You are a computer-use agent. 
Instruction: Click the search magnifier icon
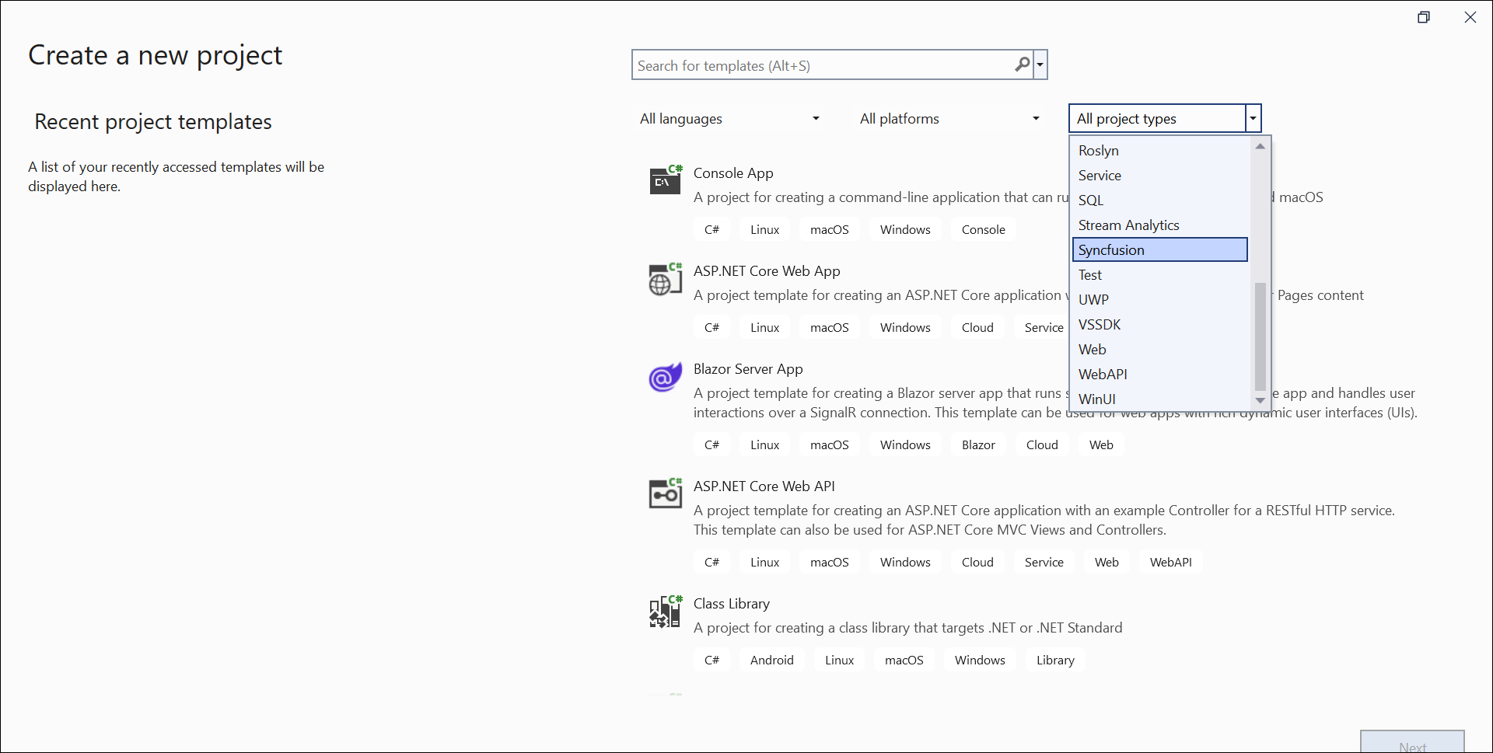pyautogui.click(x=1023, y=64)
